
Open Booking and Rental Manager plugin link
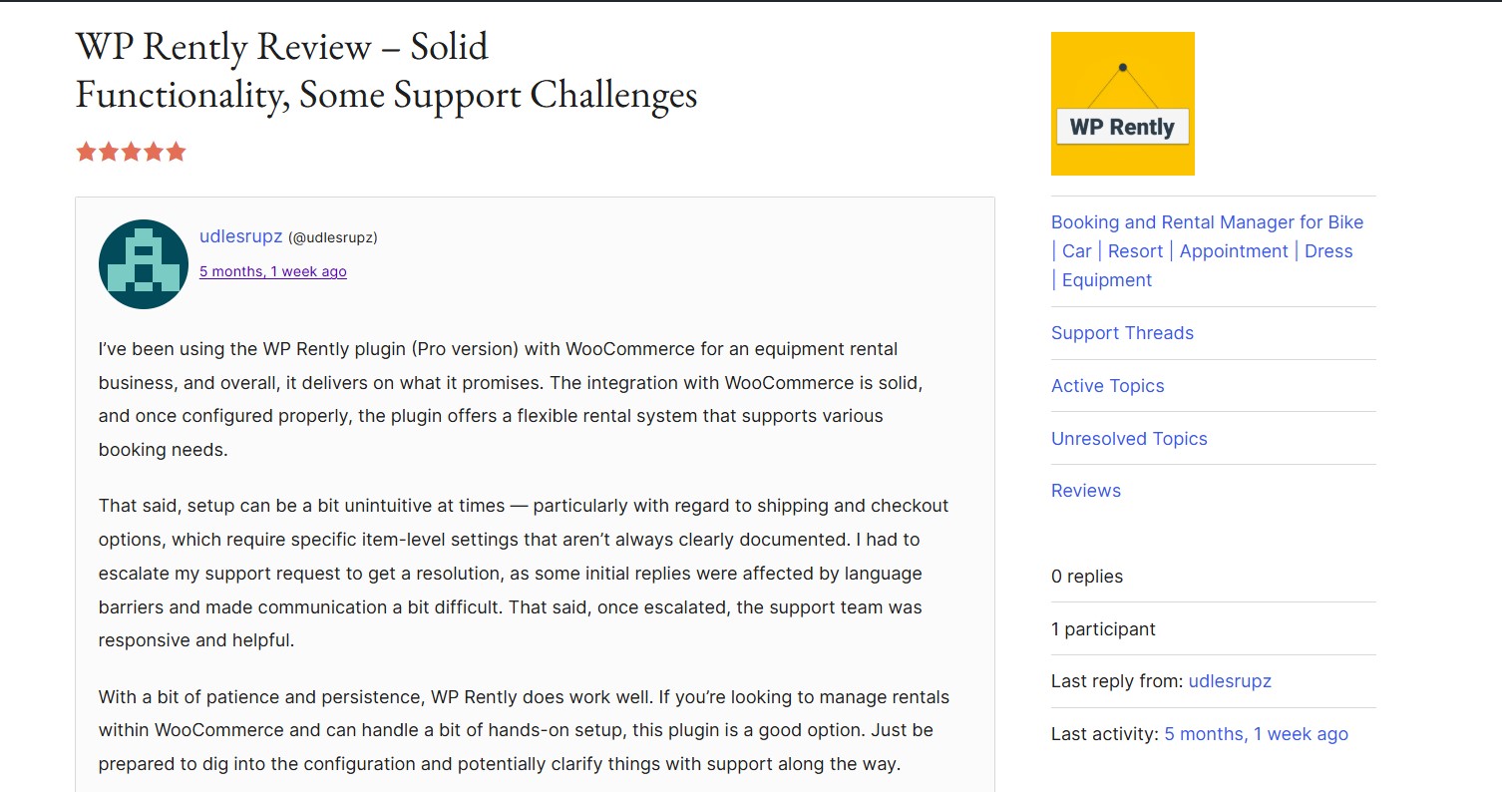pos(1207,222)
